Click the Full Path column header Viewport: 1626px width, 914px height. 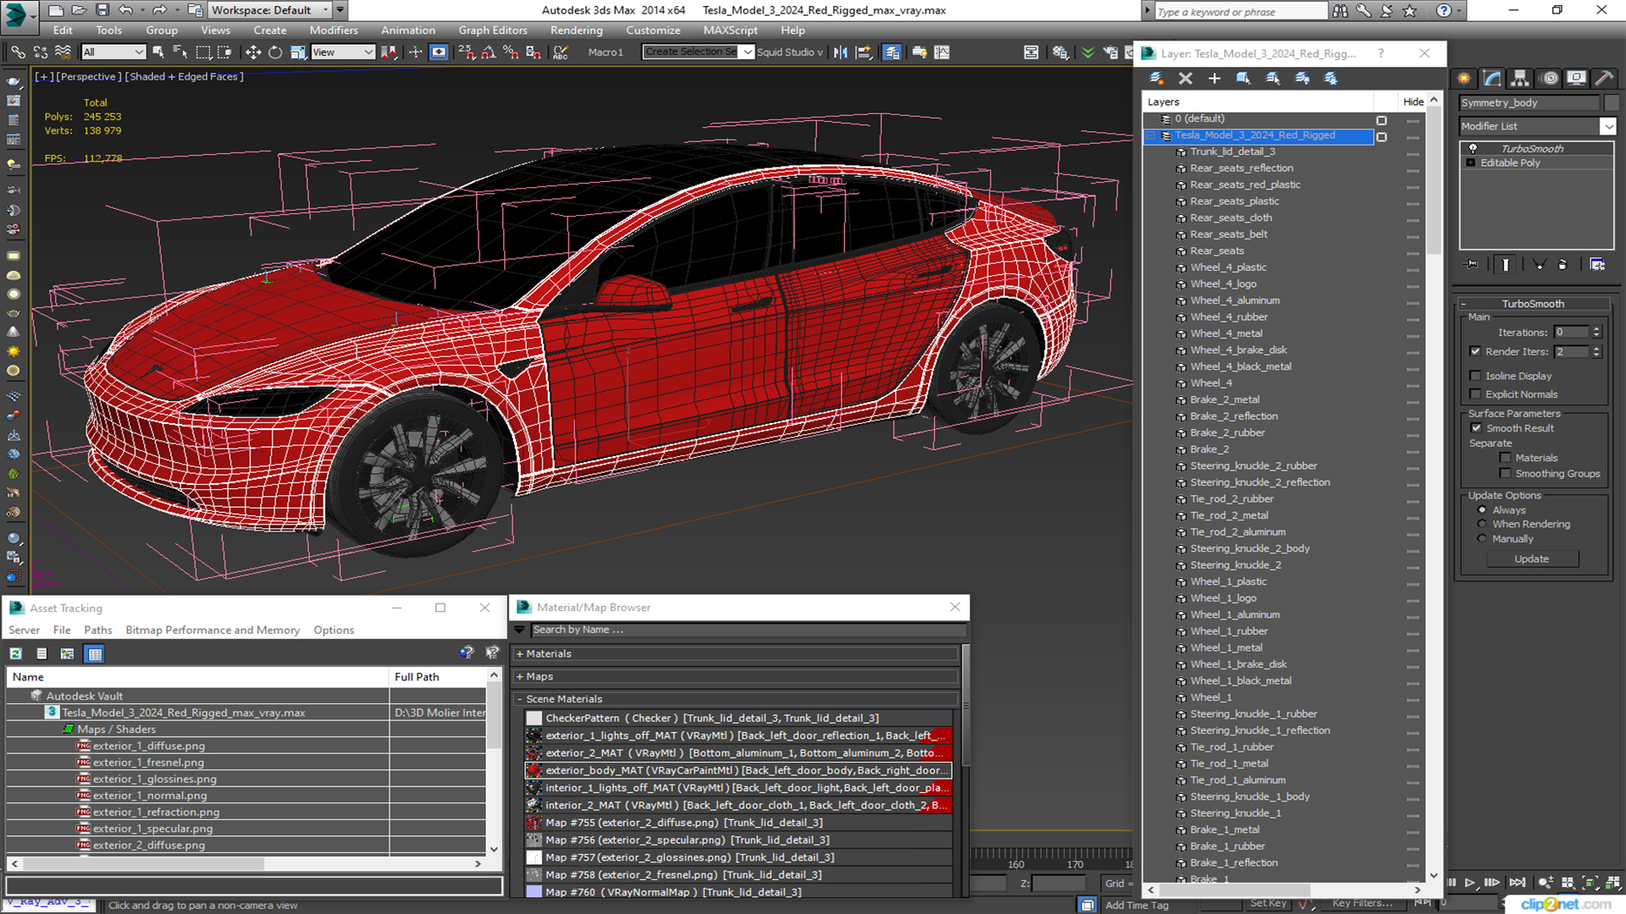click(417, 677)
